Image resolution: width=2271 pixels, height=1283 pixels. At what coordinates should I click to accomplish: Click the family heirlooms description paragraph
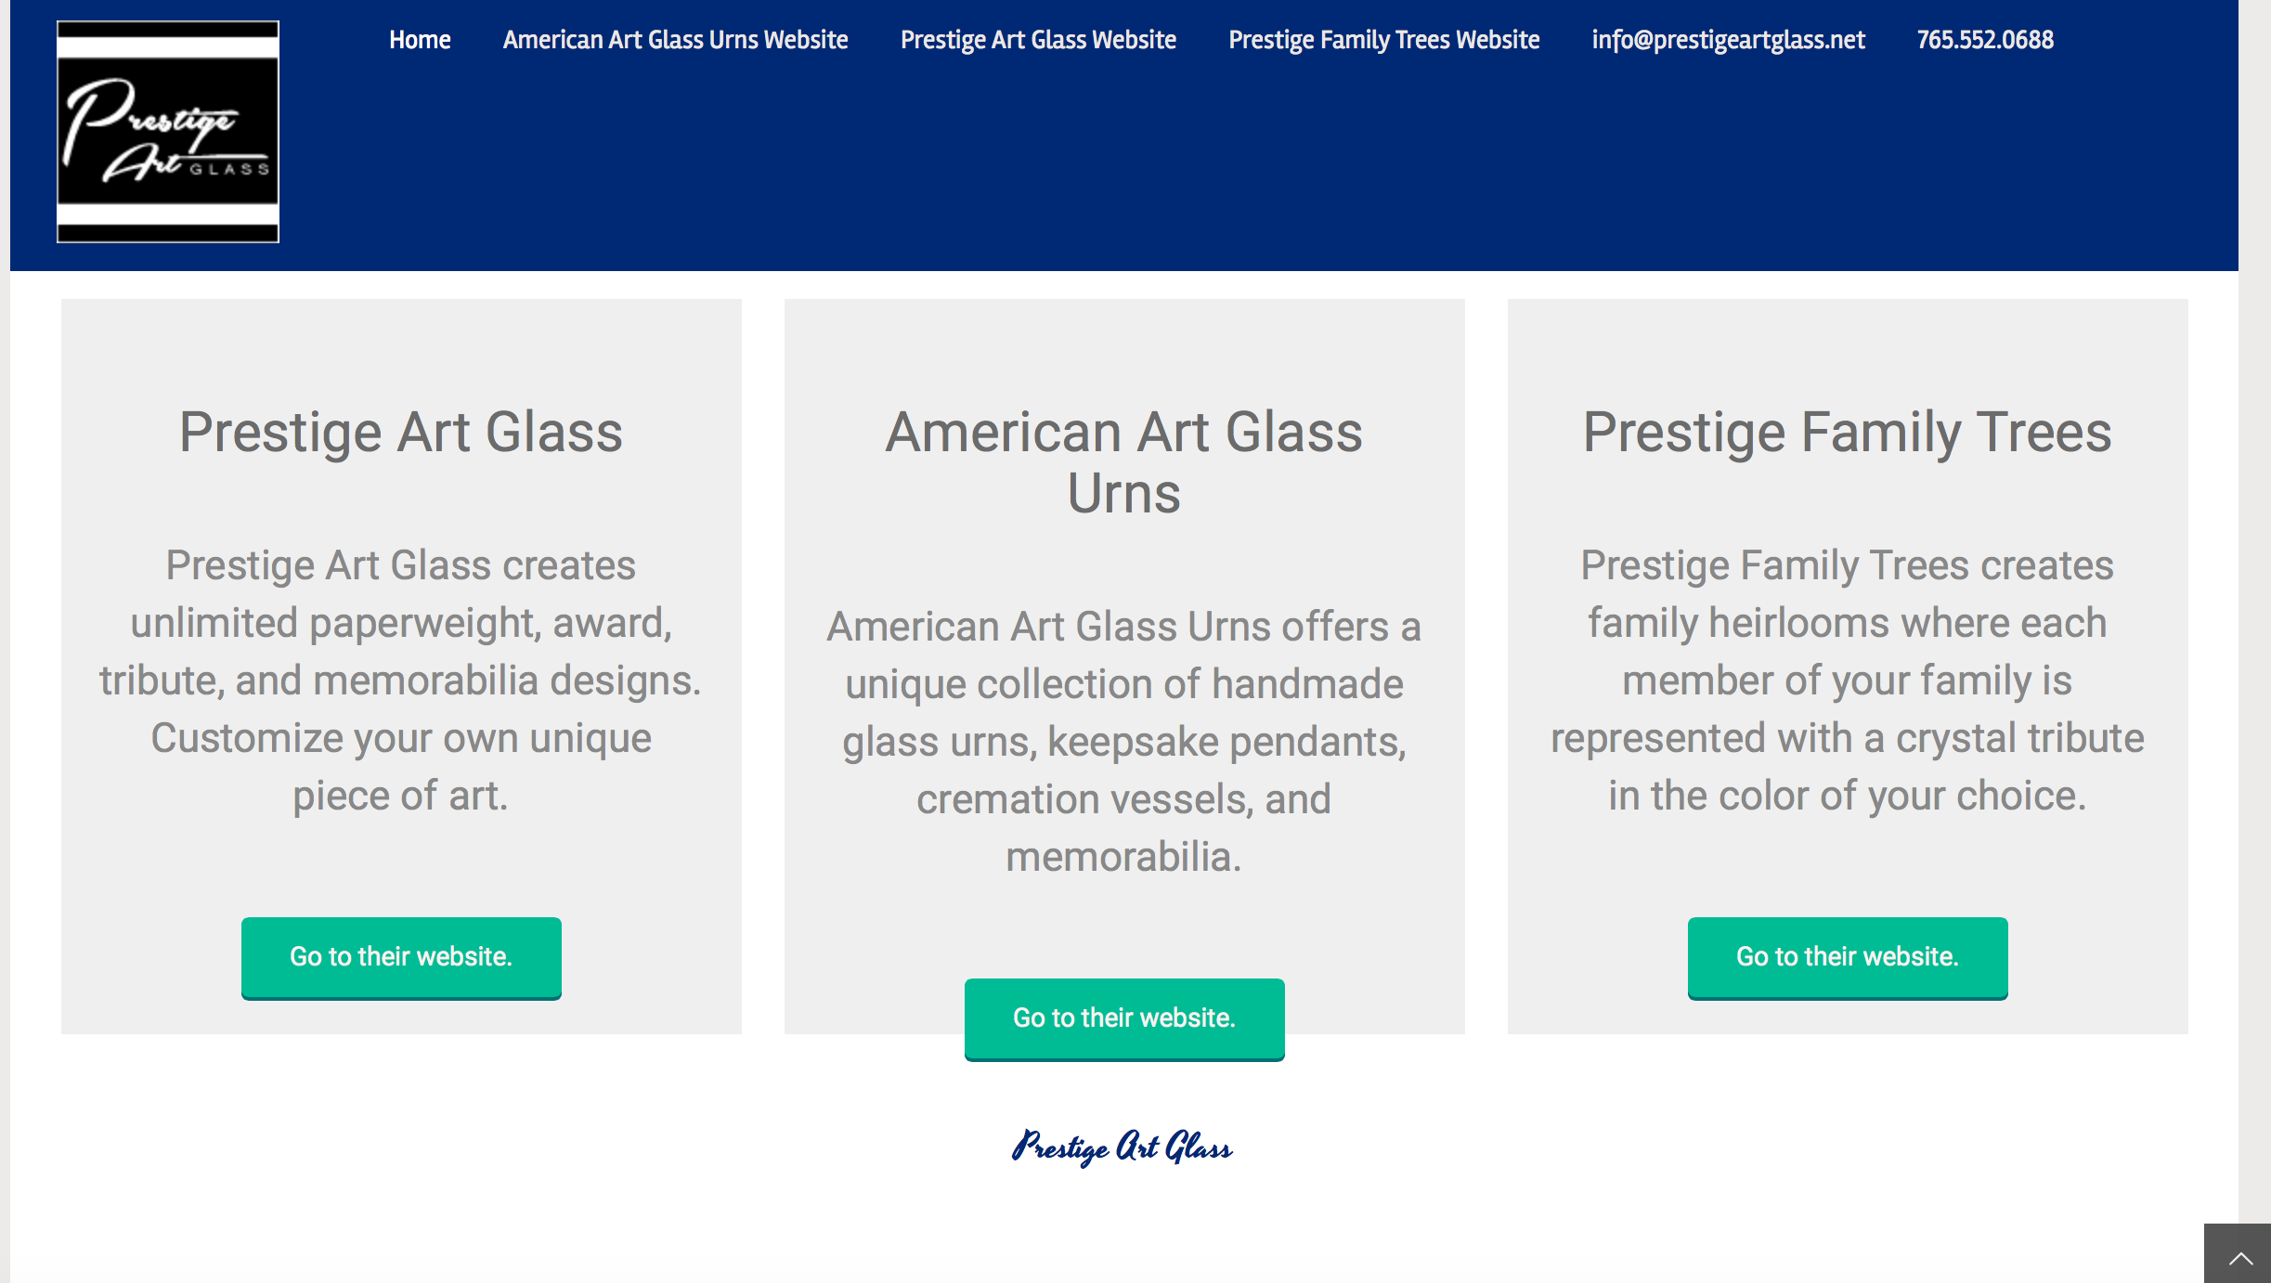pyautogui.click(x=1847, y=680)
